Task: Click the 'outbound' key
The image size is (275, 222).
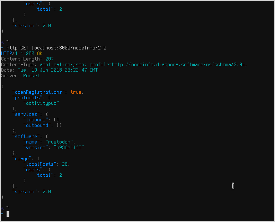Action: pos(37,126)
